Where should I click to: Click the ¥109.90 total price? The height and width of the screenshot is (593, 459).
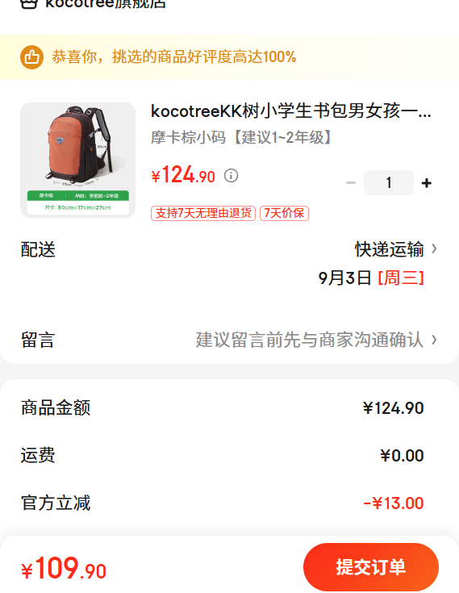64,568
